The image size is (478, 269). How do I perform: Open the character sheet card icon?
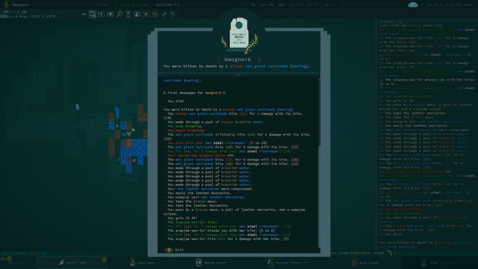(x=137, y=14)
